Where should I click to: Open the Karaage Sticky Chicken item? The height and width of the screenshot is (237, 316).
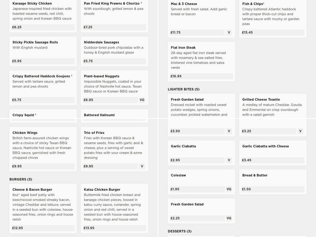(x=32, y=4)
